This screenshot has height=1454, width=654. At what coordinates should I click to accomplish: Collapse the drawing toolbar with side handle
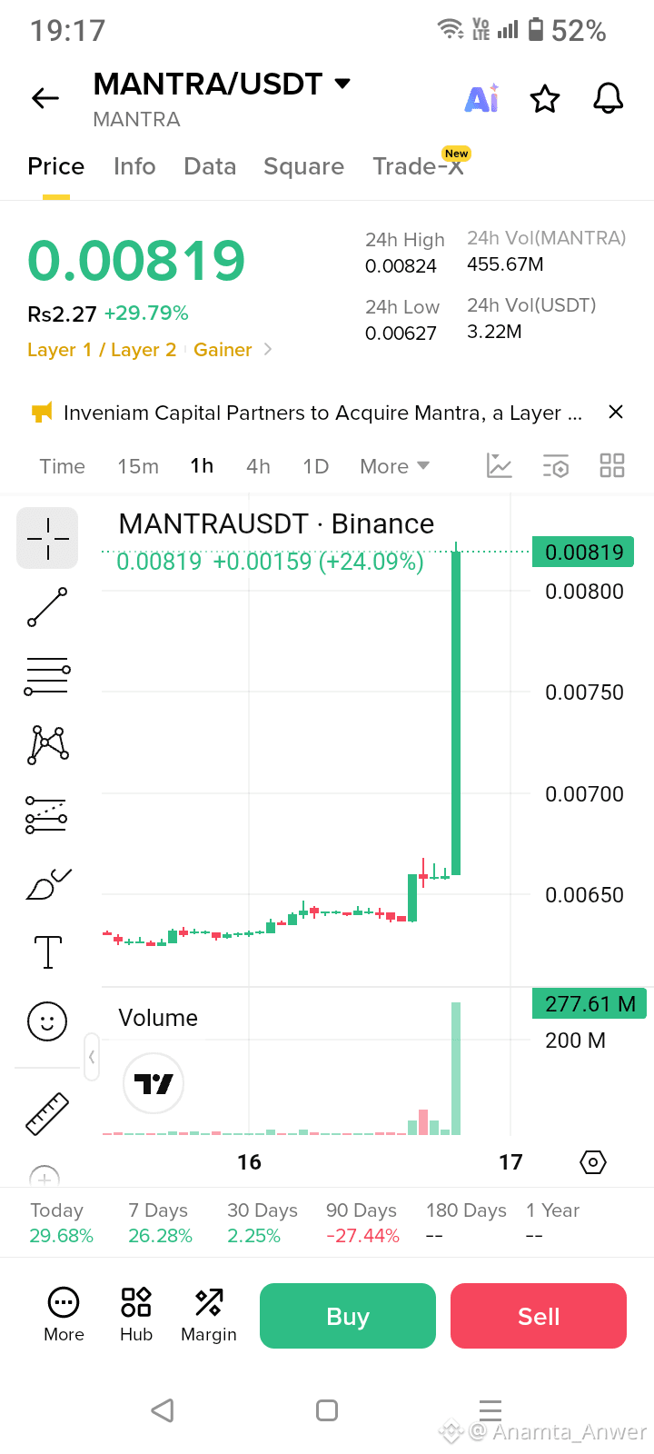tap(92, 1057)
